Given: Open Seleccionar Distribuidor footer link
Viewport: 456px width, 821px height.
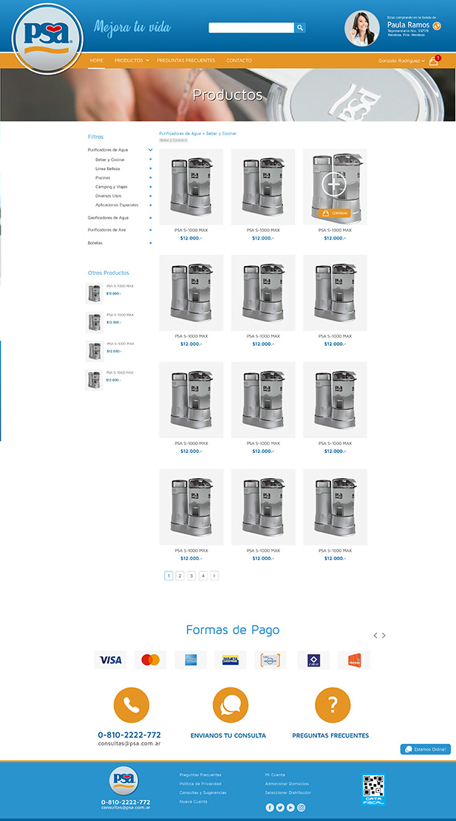Looking at the screenshot, I should click(x=288, y=793).
